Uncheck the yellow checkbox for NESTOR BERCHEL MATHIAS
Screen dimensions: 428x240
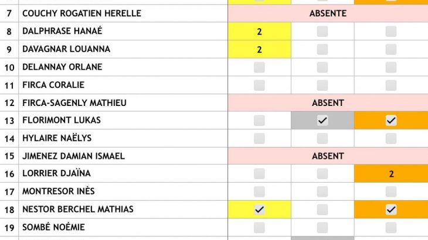pos(259,210)
